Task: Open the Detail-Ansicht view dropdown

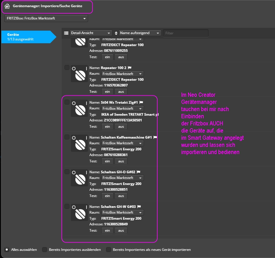Action: click(91, 33)
